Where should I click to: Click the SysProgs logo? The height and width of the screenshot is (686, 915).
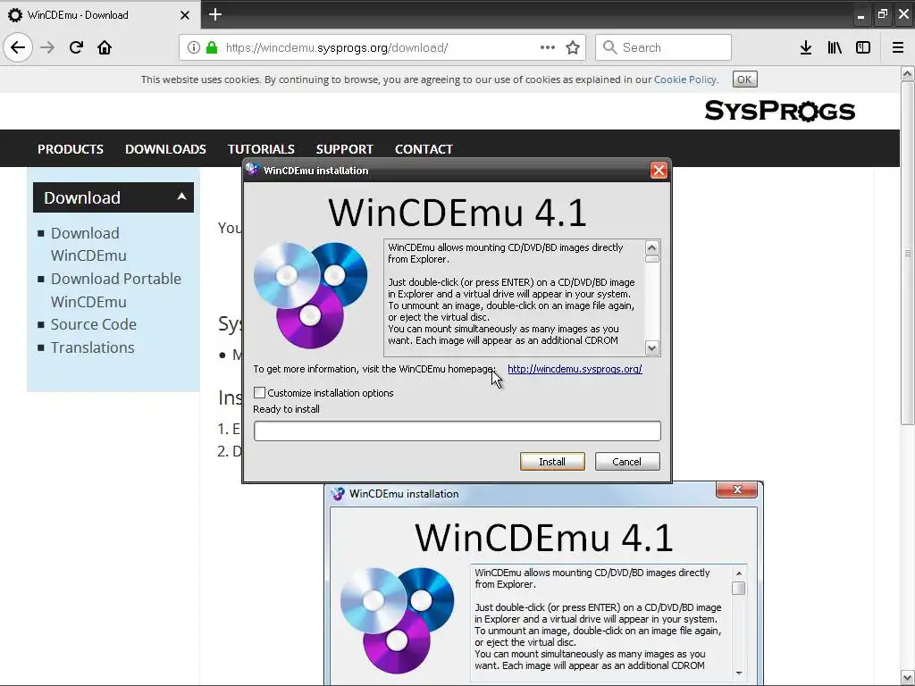[779, 110]
